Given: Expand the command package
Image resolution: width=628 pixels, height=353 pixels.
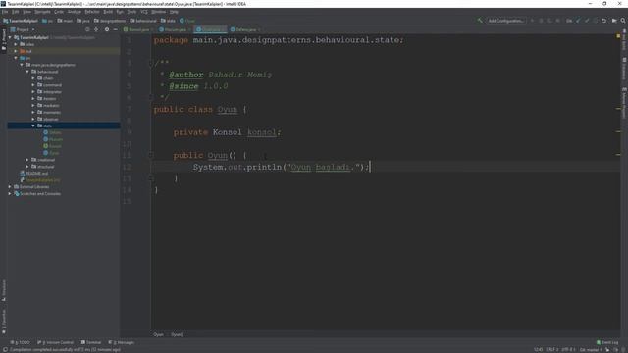Looking at the screenshot, I should (x=33, y=85).
